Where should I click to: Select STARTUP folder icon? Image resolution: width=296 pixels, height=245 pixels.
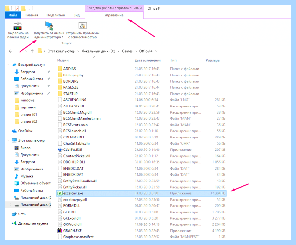pos(60,94)
